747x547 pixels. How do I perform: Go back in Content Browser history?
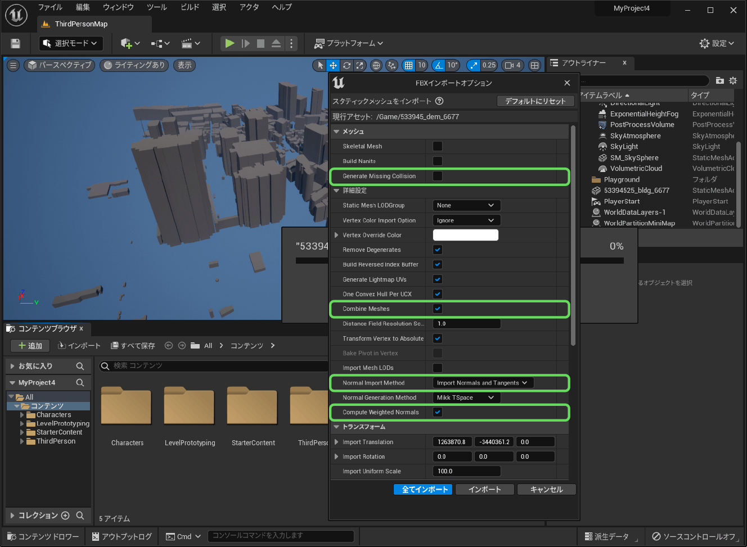pyautogui.click(x=168, y=346)
